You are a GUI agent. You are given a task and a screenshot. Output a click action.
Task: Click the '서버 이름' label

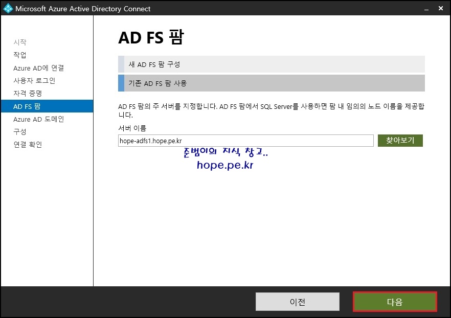(x=132, y=128)
